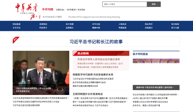Open carousel caption 习近平出席金砖国家领导人第十五次会晤
This screenshot has width=193, height=112.
[x=33, y=90]
